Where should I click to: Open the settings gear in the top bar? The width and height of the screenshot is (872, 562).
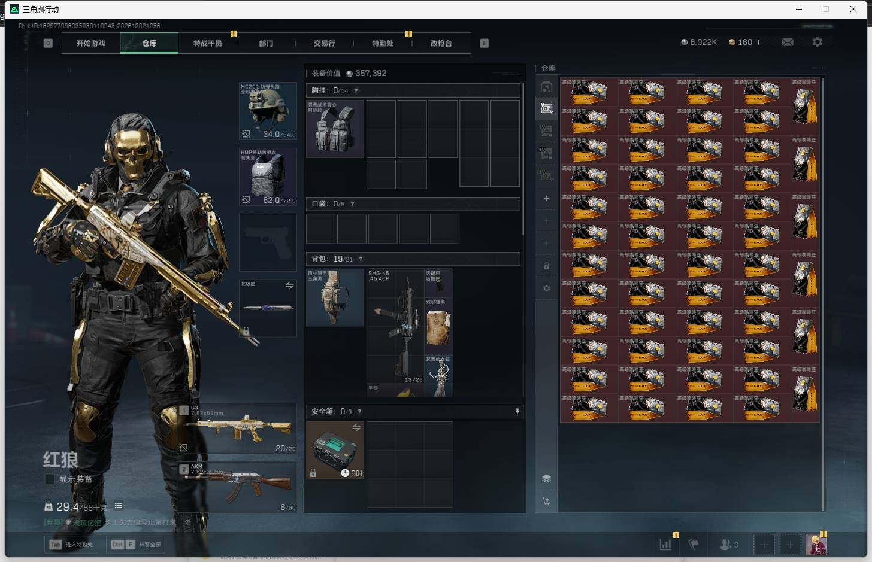(x=817, y=42)
